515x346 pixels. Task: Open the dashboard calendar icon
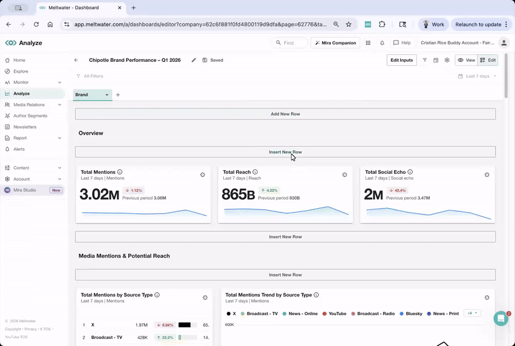point(436,60)
